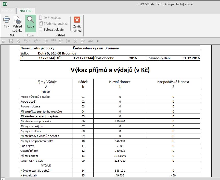The width and height of the screenshot is (220, 180).
Task: Click the value 338 111
Action: pyautogui.click(x=120, y=171)
